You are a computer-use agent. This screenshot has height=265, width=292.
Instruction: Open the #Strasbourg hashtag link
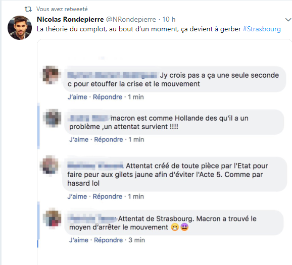point(262,29)
